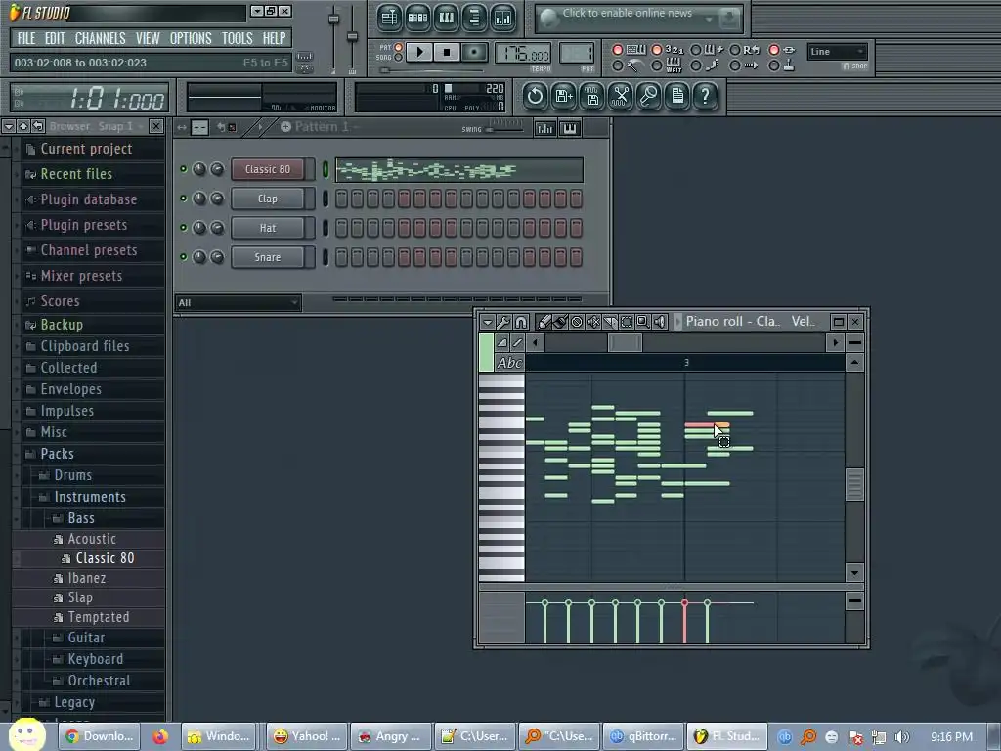Viewport: 1001px width, 751px height.
Task: Toggle loop recording LED
Action: coord(735,50)
